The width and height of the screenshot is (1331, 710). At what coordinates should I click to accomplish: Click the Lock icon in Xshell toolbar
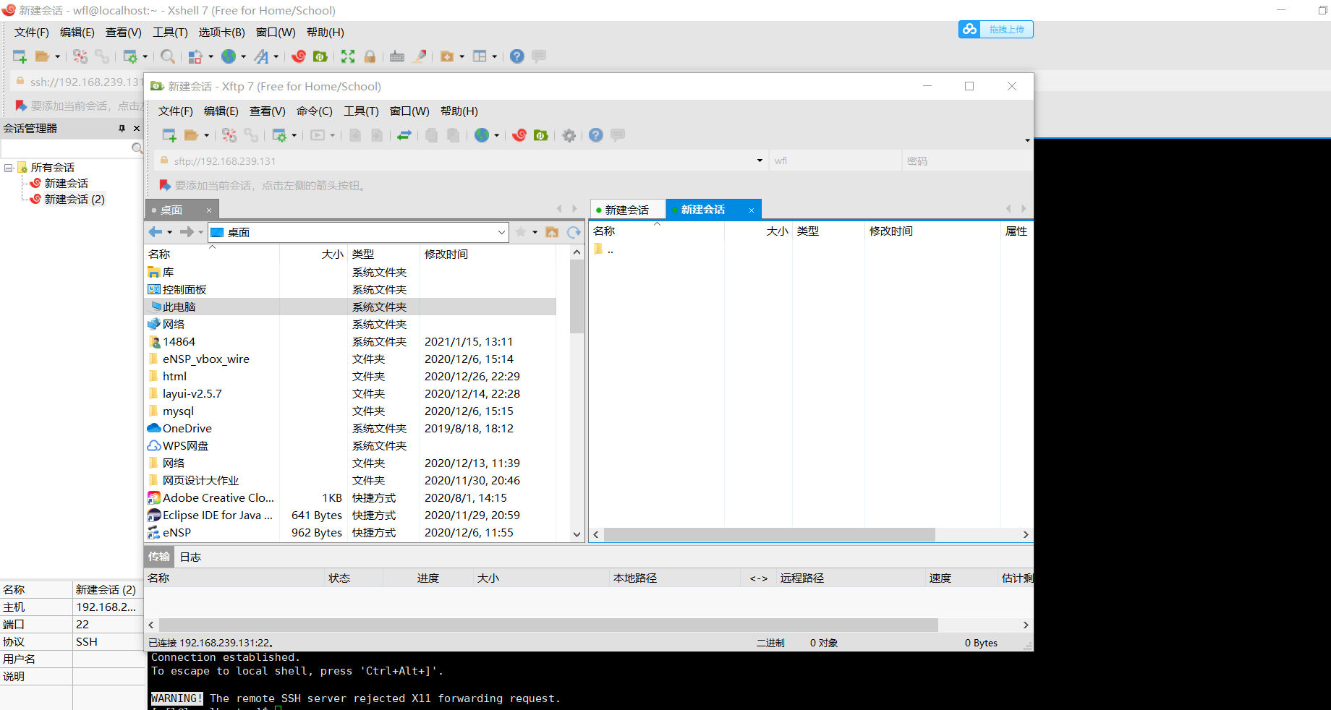pyautogui.click(x=370, y=56)
